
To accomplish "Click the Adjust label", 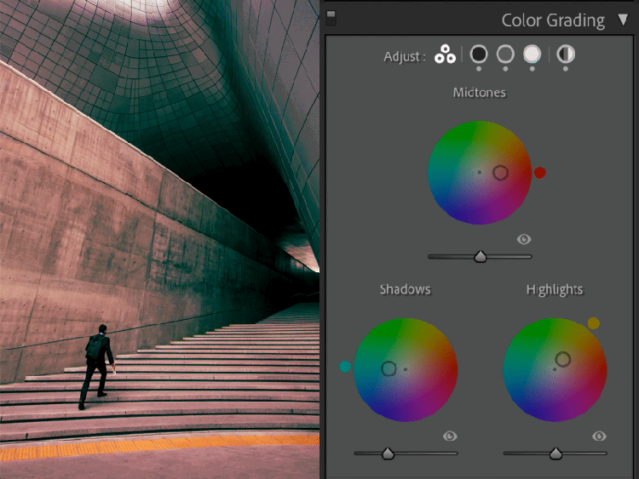I will coord(405,56).
